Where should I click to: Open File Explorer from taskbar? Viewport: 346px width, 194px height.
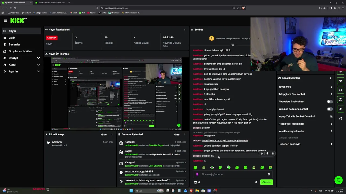coord(197,191)
